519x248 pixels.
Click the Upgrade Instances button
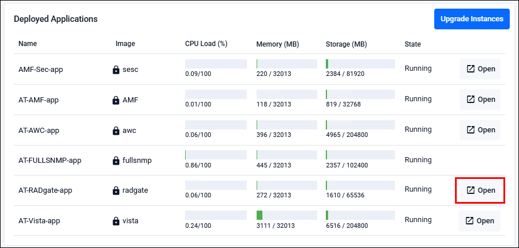[472, 19]
